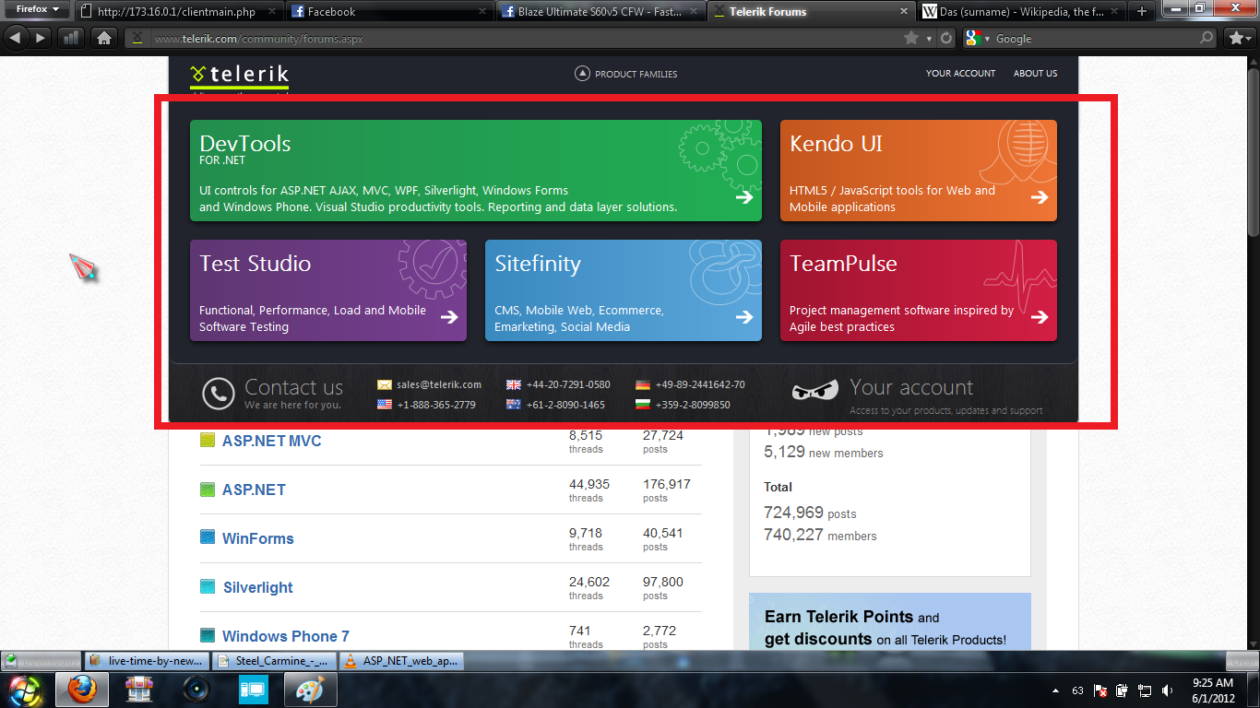Open the TeamPulse product card

pyautogui.click(x=919, y=290)
